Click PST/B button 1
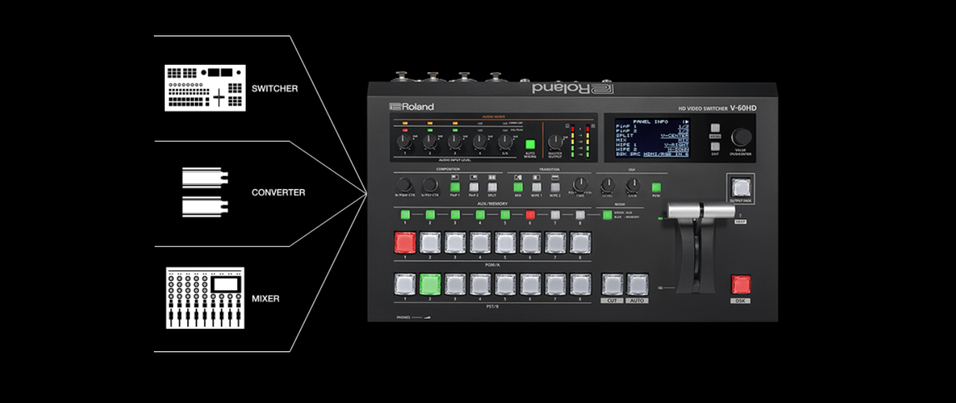 point(405,284)
